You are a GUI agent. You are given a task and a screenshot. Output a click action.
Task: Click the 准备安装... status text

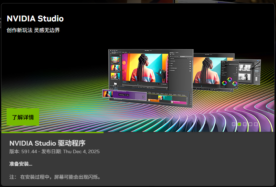click(x=21, y=164)
